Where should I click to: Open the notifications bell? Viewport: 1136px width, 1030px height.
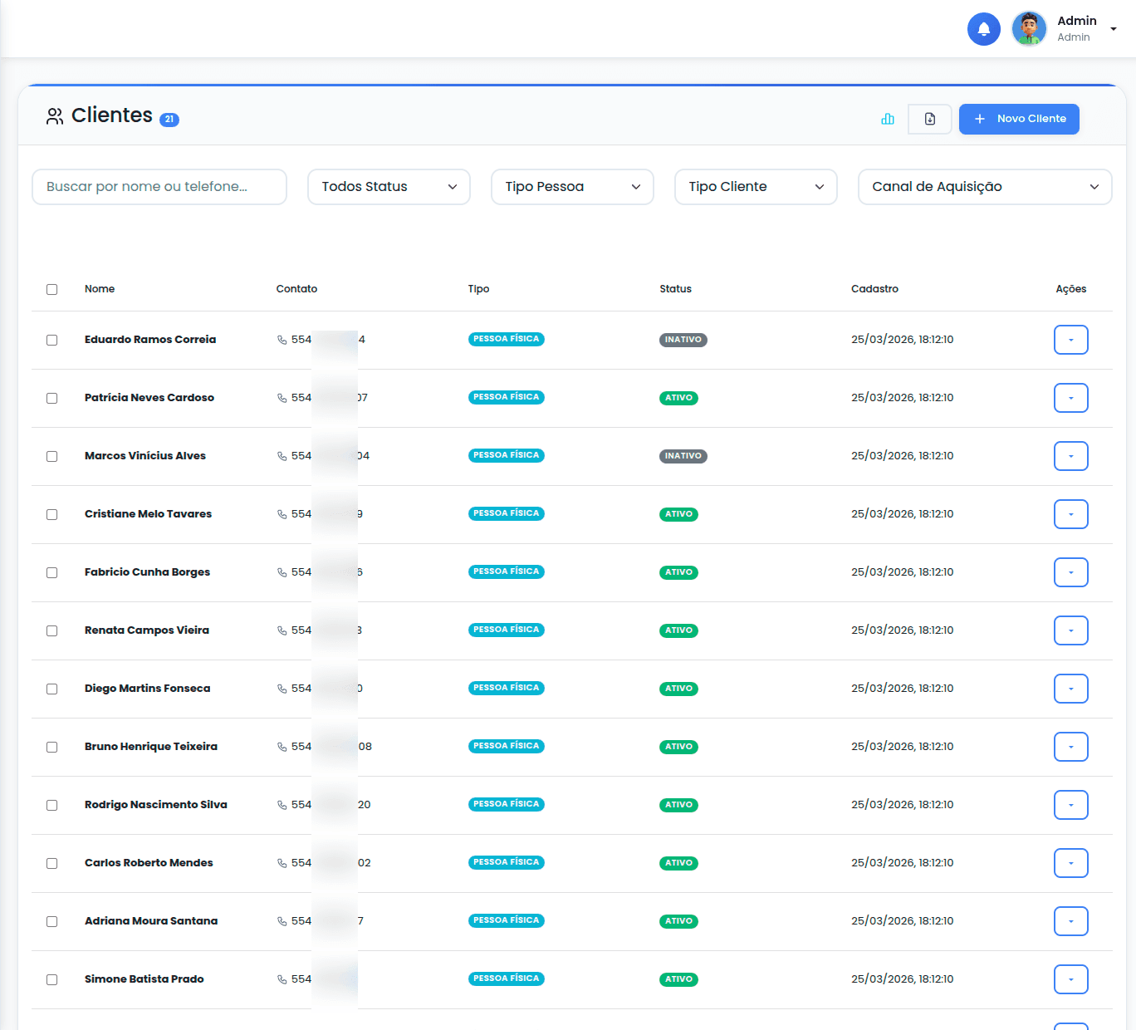click(x=983, y=29)
